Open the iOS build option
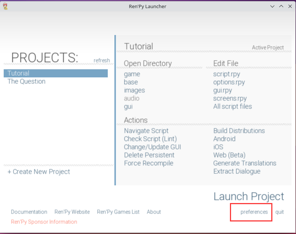 (x=218, y=147)
